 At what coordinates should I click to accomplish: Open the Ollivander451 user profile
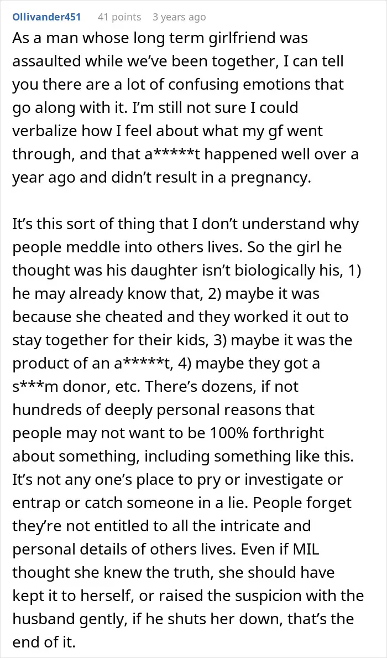pyautogui.click(x=46, y=17)
